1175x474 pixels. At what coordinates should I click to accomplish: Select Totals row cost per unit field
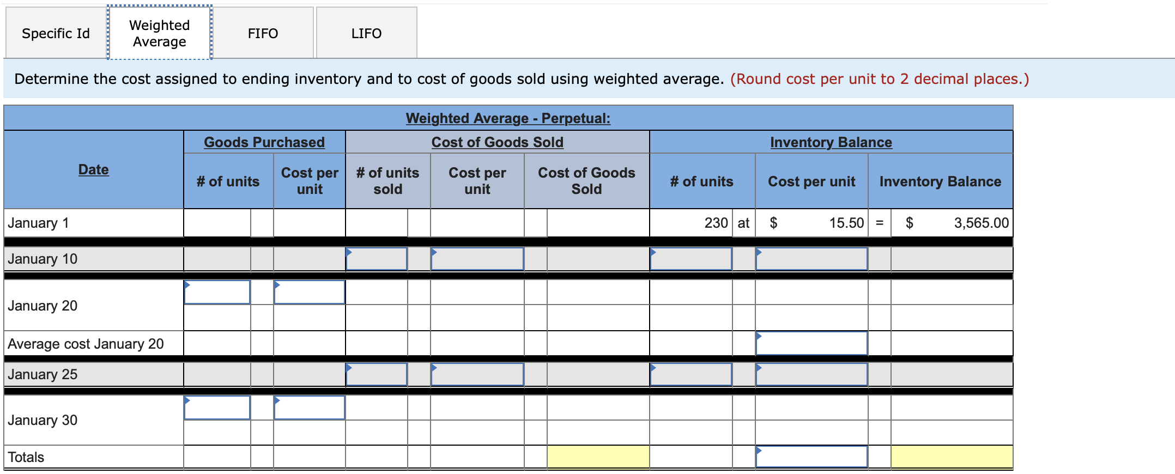(811, 457)
